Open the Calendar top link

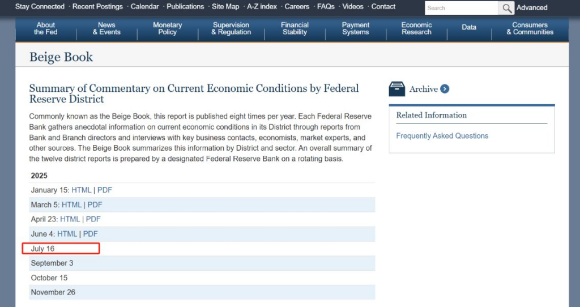tap(144, 7)
